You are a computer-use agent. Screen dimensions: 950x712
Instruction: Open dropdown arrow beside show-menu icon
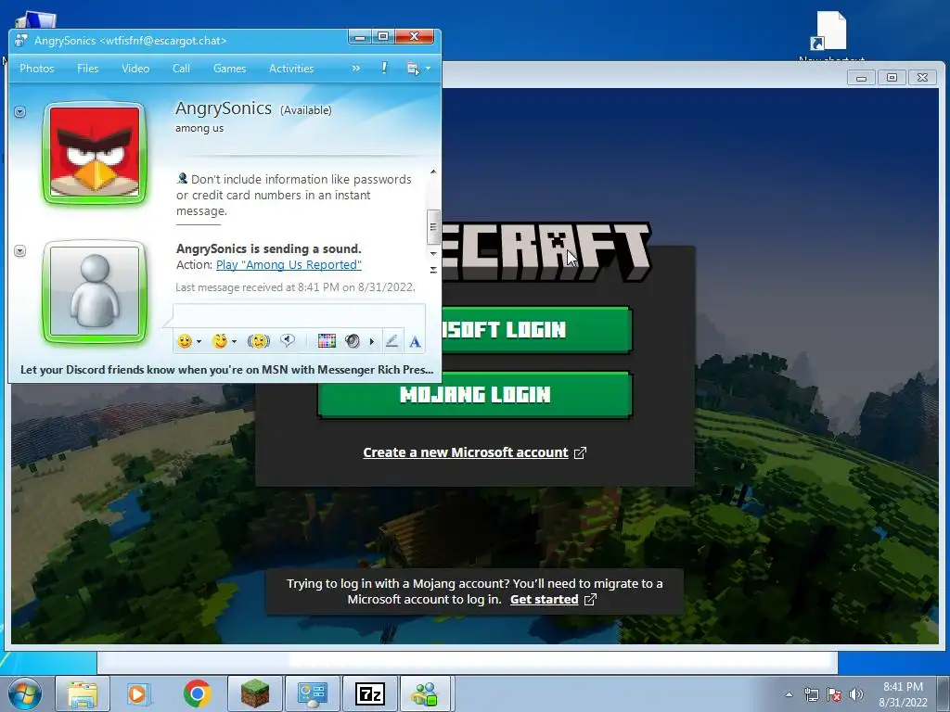coord(428,69)
